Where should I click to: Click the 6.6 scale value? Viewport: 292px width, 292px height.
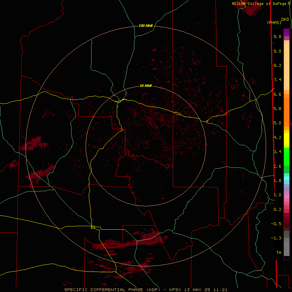(277, 94)
